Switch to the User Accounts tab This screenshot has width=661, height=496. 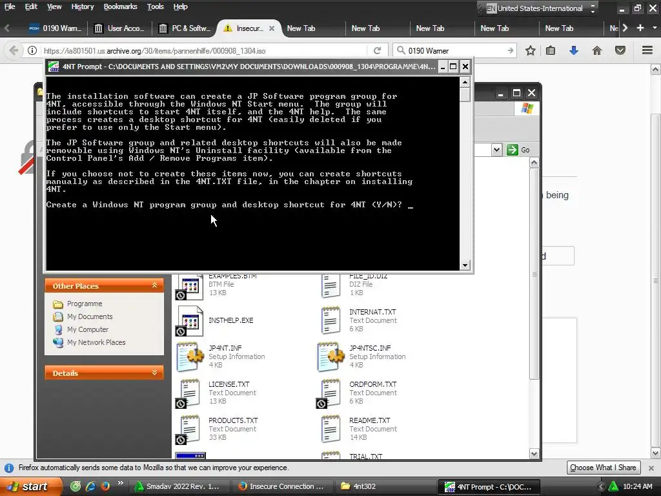tap(119, 28)
